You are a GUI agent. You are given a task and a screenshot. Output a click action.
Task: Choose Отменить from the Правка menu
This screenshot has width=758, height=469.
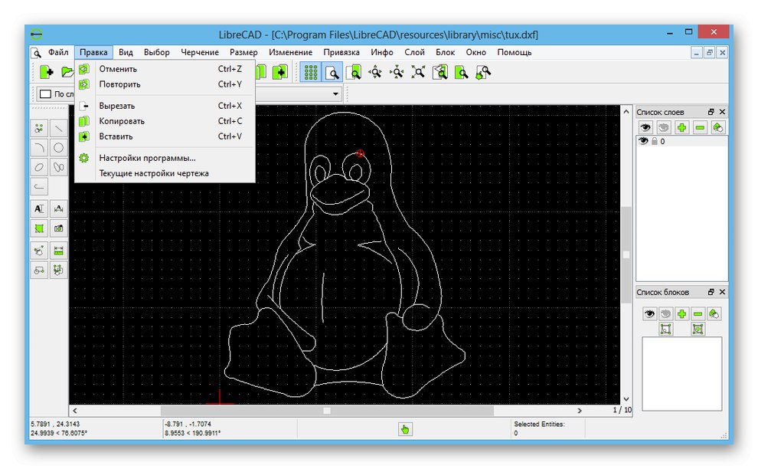pyautogui.click(x=165, y=69)
